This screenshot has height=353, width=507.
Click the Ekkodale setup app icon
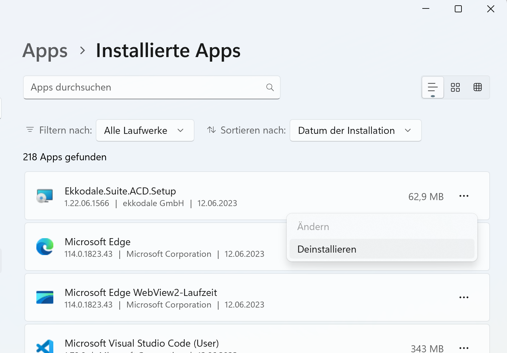point(45,196)
